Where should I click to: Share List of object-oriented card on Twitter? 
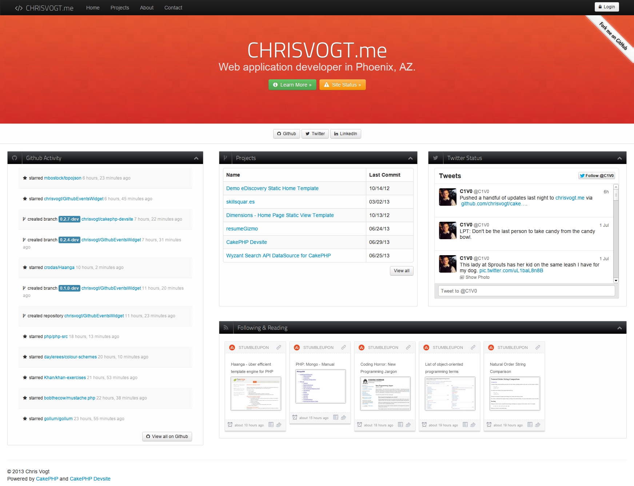[x=473, y=425]
